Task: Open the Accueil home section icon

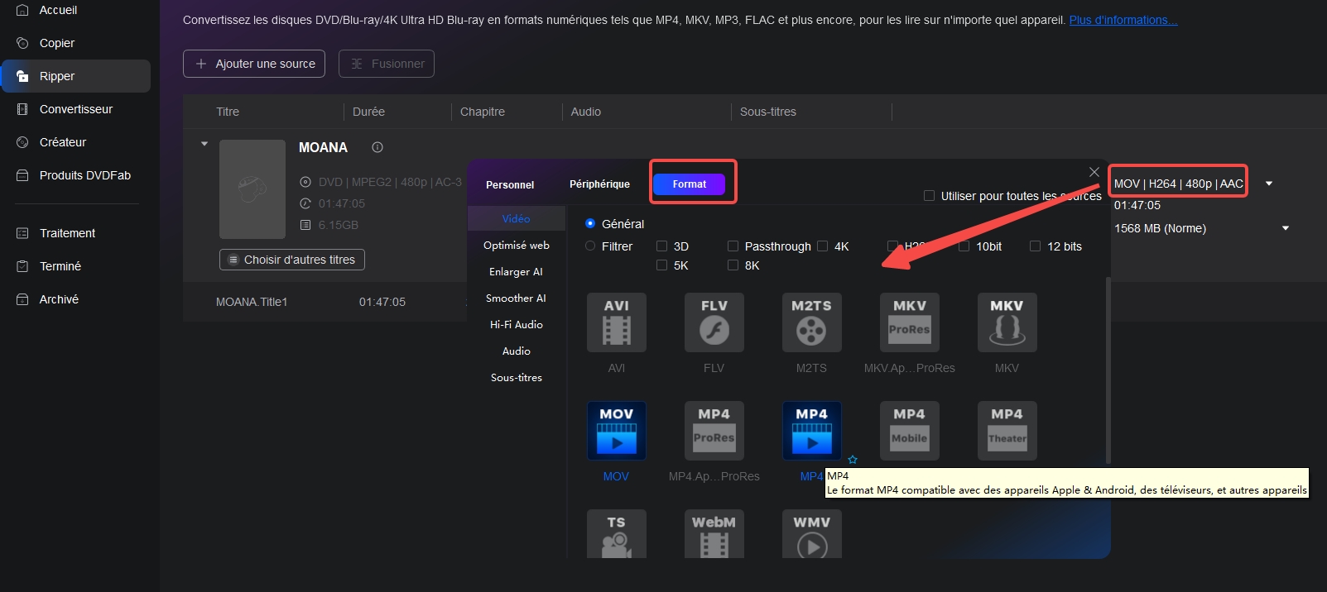Action: (x=22, y=10)
